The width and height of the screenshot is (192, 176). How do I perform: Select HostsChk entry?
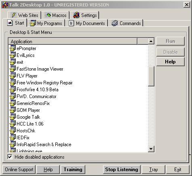point(26,131)
